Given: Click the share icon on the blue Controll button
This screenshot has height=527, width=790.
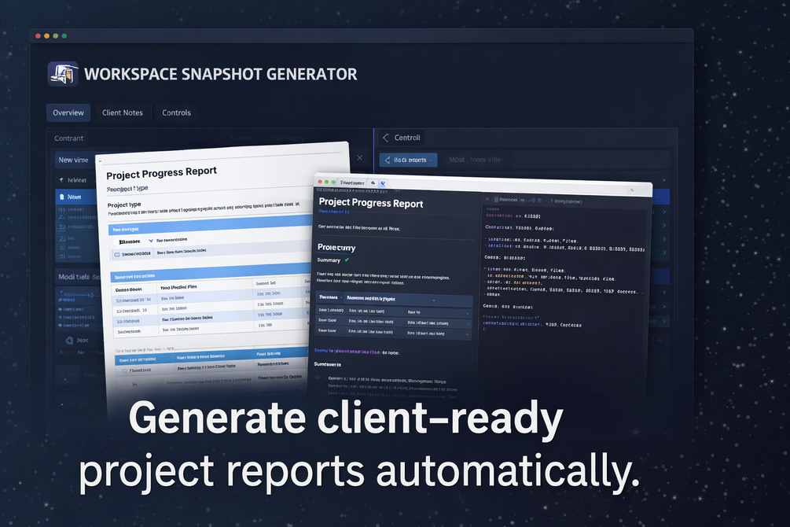Looking at the screenshot, I should 388,160.
